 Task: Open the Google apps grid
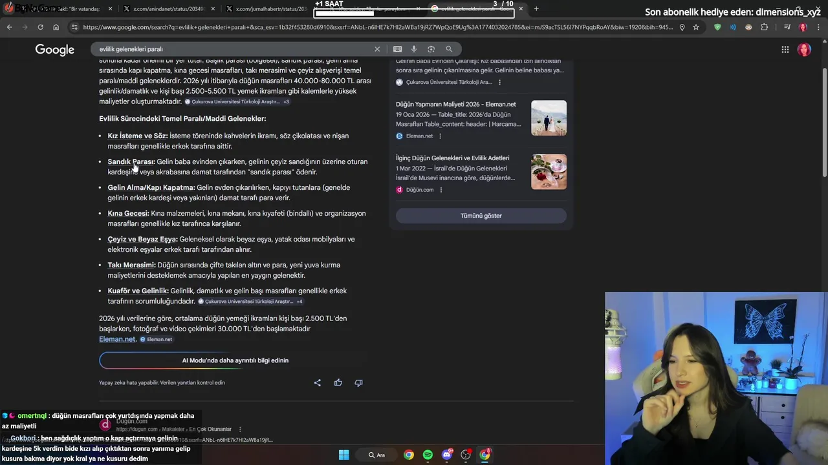click(x=785, y=50)
